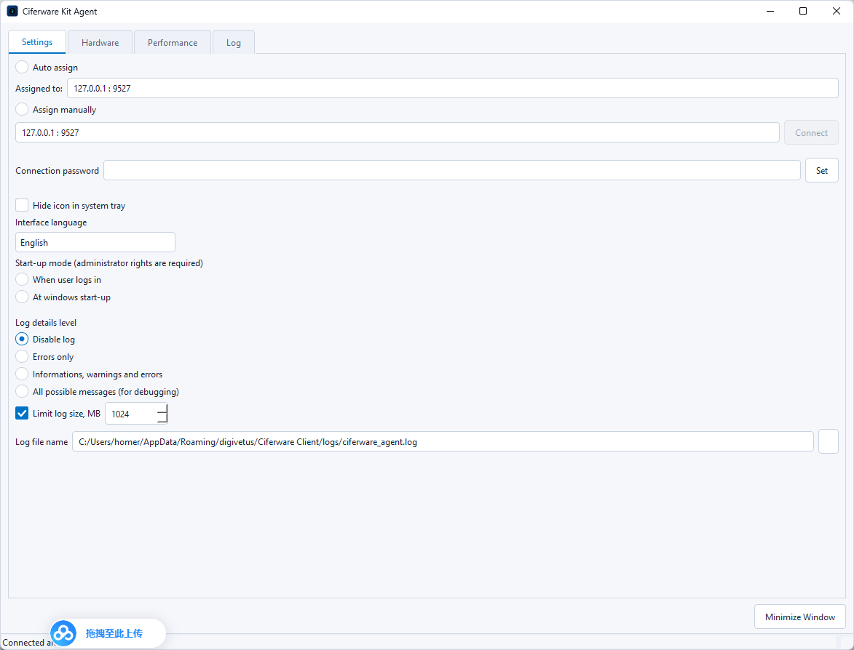Click the Connect button

(811, 133)
